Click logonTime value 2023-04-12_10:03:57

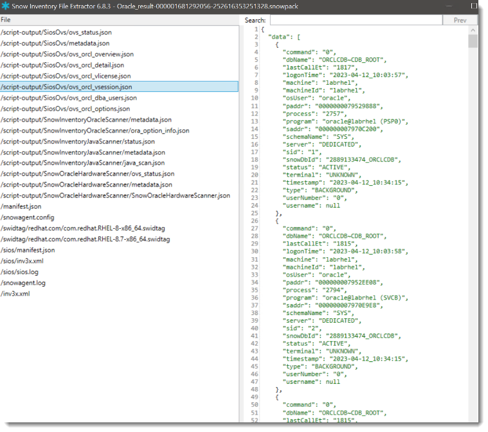click(368, 75)
